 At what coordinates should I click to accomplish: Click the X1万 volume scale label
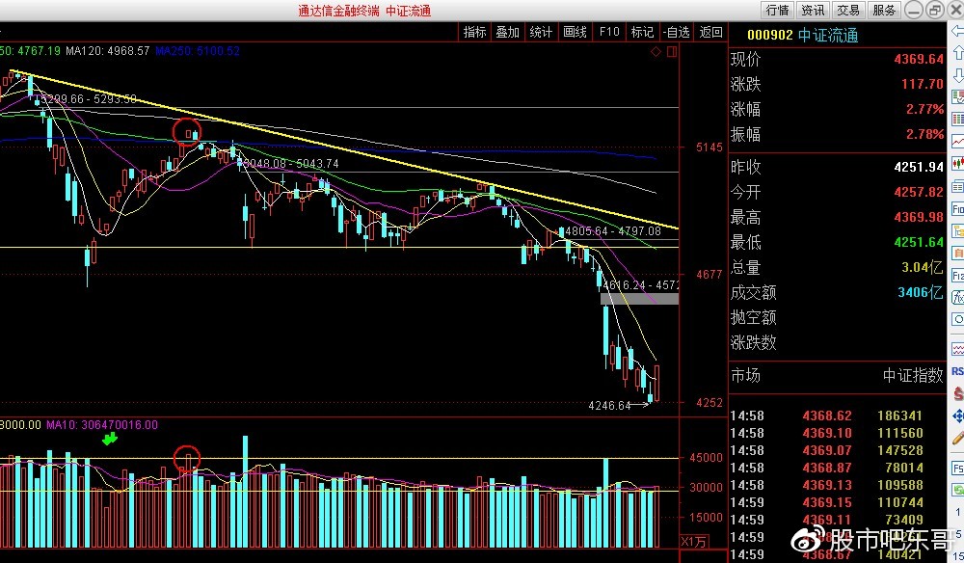pyautogui.click(x=694, y=542)
